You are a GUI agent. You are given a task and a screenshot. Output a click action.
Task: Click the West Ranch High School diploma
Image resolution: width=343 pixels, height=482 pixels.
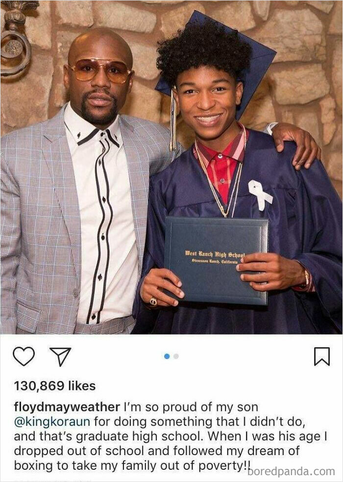(x=216, y=260)
